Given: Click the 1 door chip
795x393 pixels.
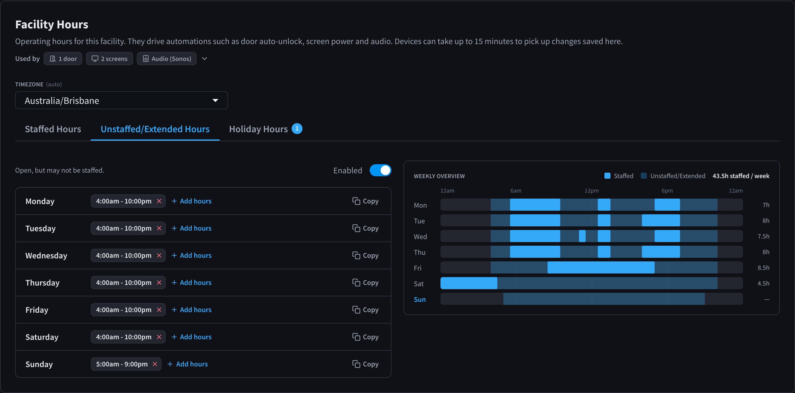Looking at the screenshot, I should point(63,59).
